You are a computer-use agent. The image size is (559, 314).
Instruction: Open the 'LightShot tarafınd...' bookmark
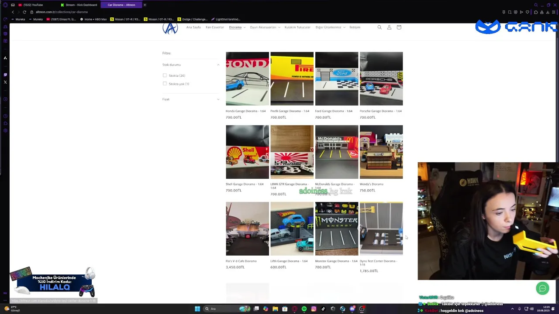tap(225, 19)
